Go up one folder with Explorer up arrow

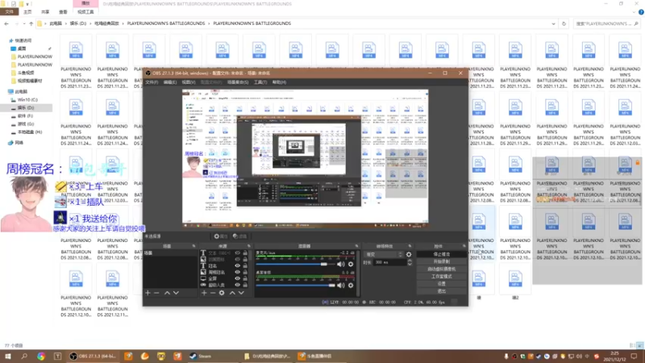click(31, 23)
